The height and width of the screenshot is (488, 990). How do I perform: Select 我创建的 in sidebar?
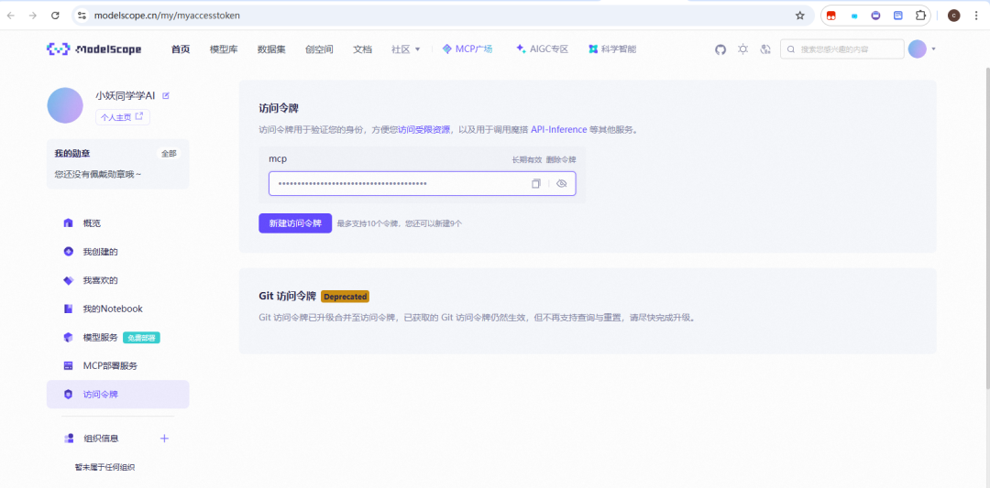tap(117, 252)
